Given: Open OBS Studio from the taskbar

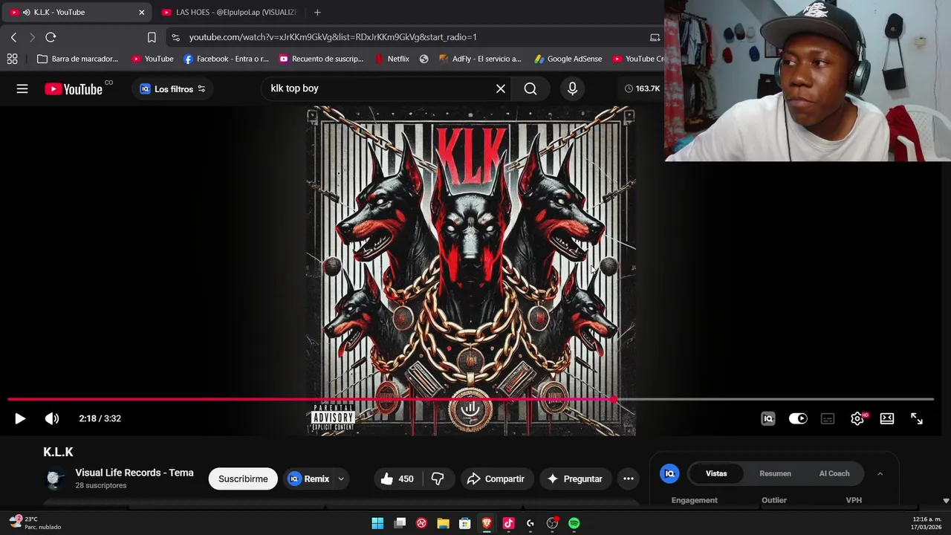Looking at the screenshot, I should [x=552, y=523].
